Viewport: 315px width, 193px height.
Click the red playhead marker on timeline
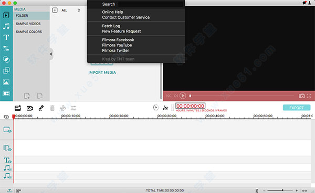[x=14, y=117]
